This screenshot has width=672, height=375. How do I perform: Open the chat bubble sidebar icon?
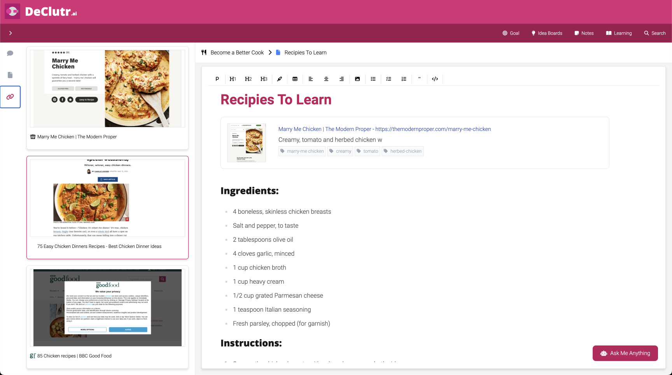coord(10,53)
